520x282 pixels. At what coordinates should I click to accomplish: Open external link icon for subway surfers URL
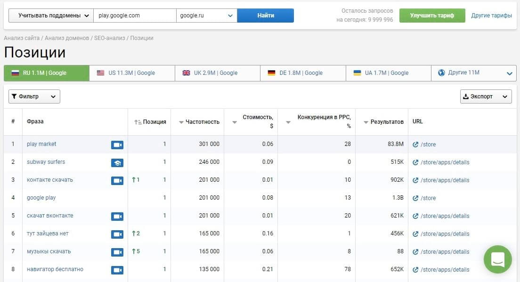(x=415, y=162)
